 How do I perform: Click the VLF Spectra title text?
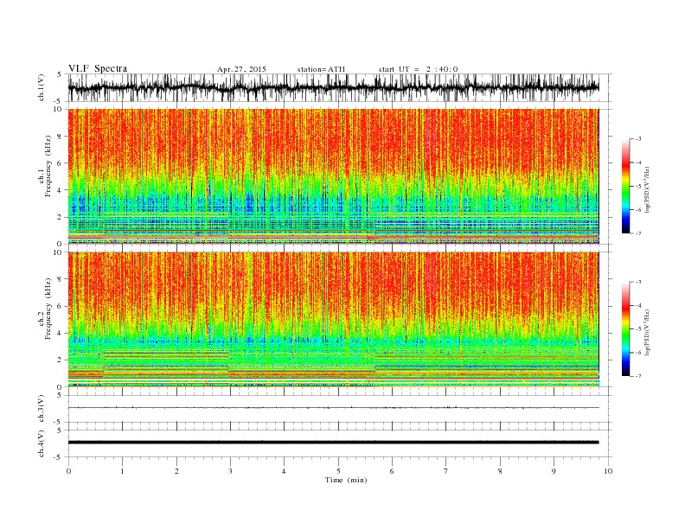tap(98, 68)
